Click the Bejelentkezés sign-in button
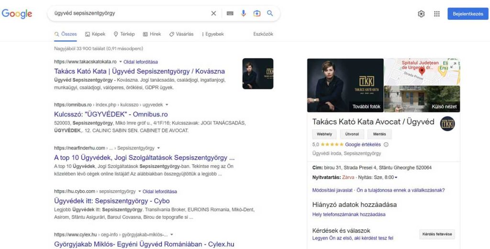490x249 pixels. (468, 14)
